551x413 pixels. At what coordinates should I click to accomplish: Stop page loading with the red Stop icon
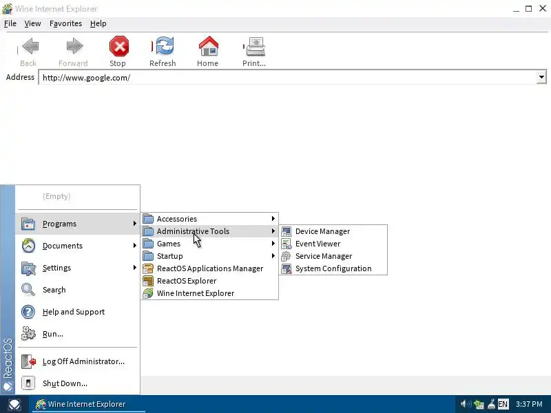pyautogui.click(x=119, y=46)
